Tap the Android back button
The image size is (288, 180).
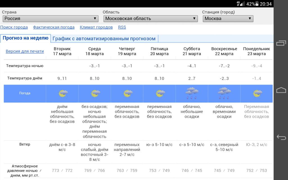281,137
